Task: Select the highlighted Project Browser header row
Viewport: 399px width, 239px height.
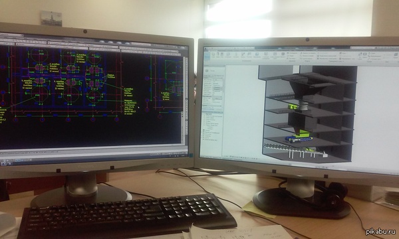Action: tap(213, 112)
